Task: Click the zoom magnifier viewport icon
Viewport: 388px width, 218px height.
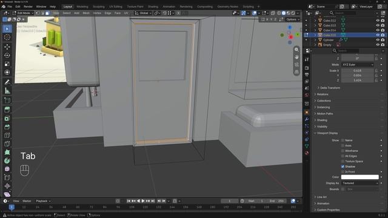Action: point(296,50)
